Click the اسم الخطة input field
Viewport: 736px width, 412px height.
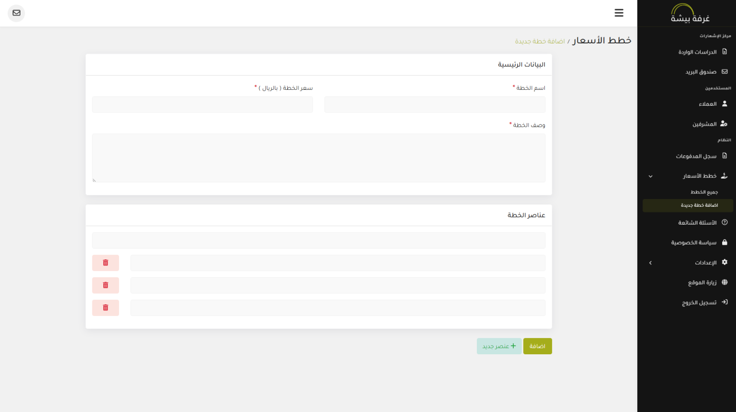[434, 105]
